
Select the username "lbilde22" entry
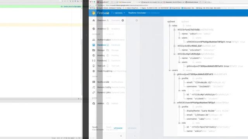tap(199, 86)
